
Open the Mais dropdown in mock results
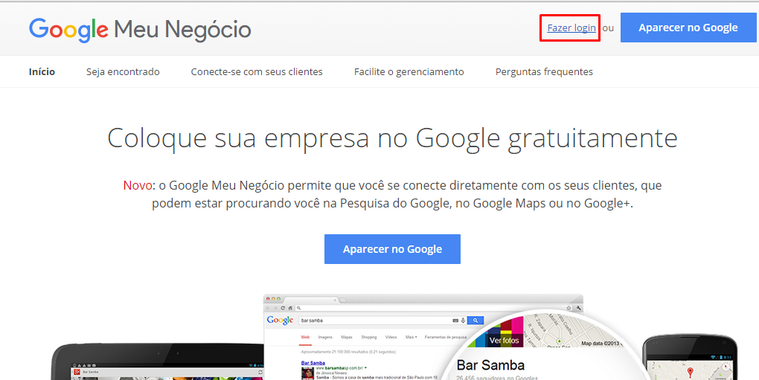[x=411, y=337]
